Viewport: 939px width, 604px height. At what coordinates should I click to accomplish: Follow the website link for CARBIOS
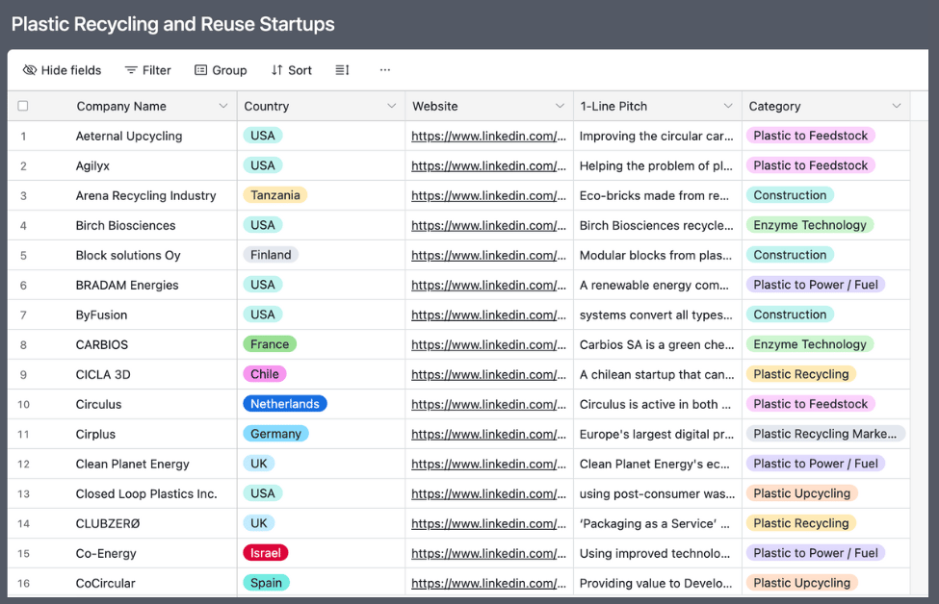click(x=488, y=344)
